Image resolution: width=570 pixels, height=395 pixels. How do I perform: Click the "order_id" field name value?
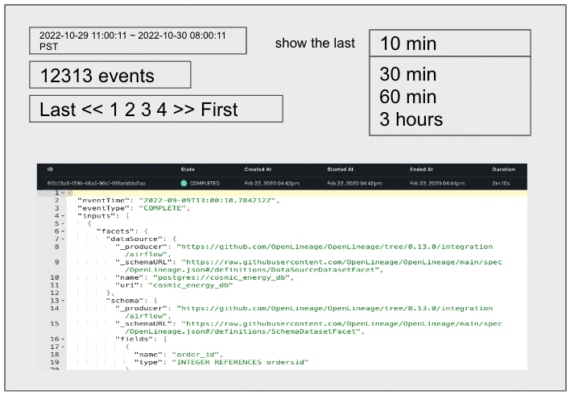click(x=196, y=354)
